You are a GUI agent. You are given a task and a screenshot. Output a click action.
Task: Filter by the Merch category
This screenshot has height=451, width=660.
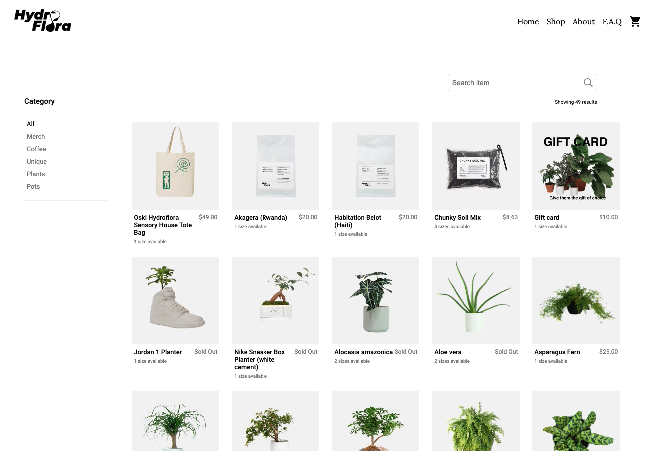point(36,136)
